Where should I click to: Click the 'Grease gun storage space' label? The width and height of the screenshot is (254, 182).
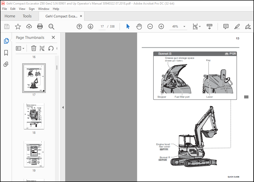tap(179, 58)
